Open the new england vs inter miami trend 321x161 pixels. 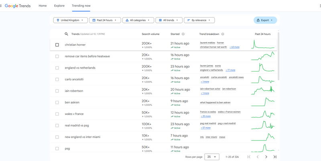coord(83,137)
